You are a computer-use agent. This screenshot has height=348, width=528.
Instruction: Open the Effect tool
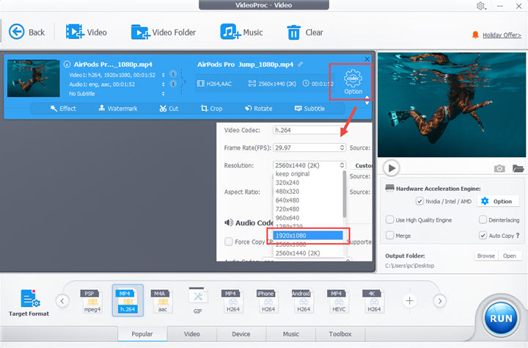coord(63,109)
